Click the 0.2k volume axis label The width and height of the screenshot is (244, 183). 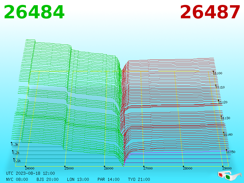point(16,153)
